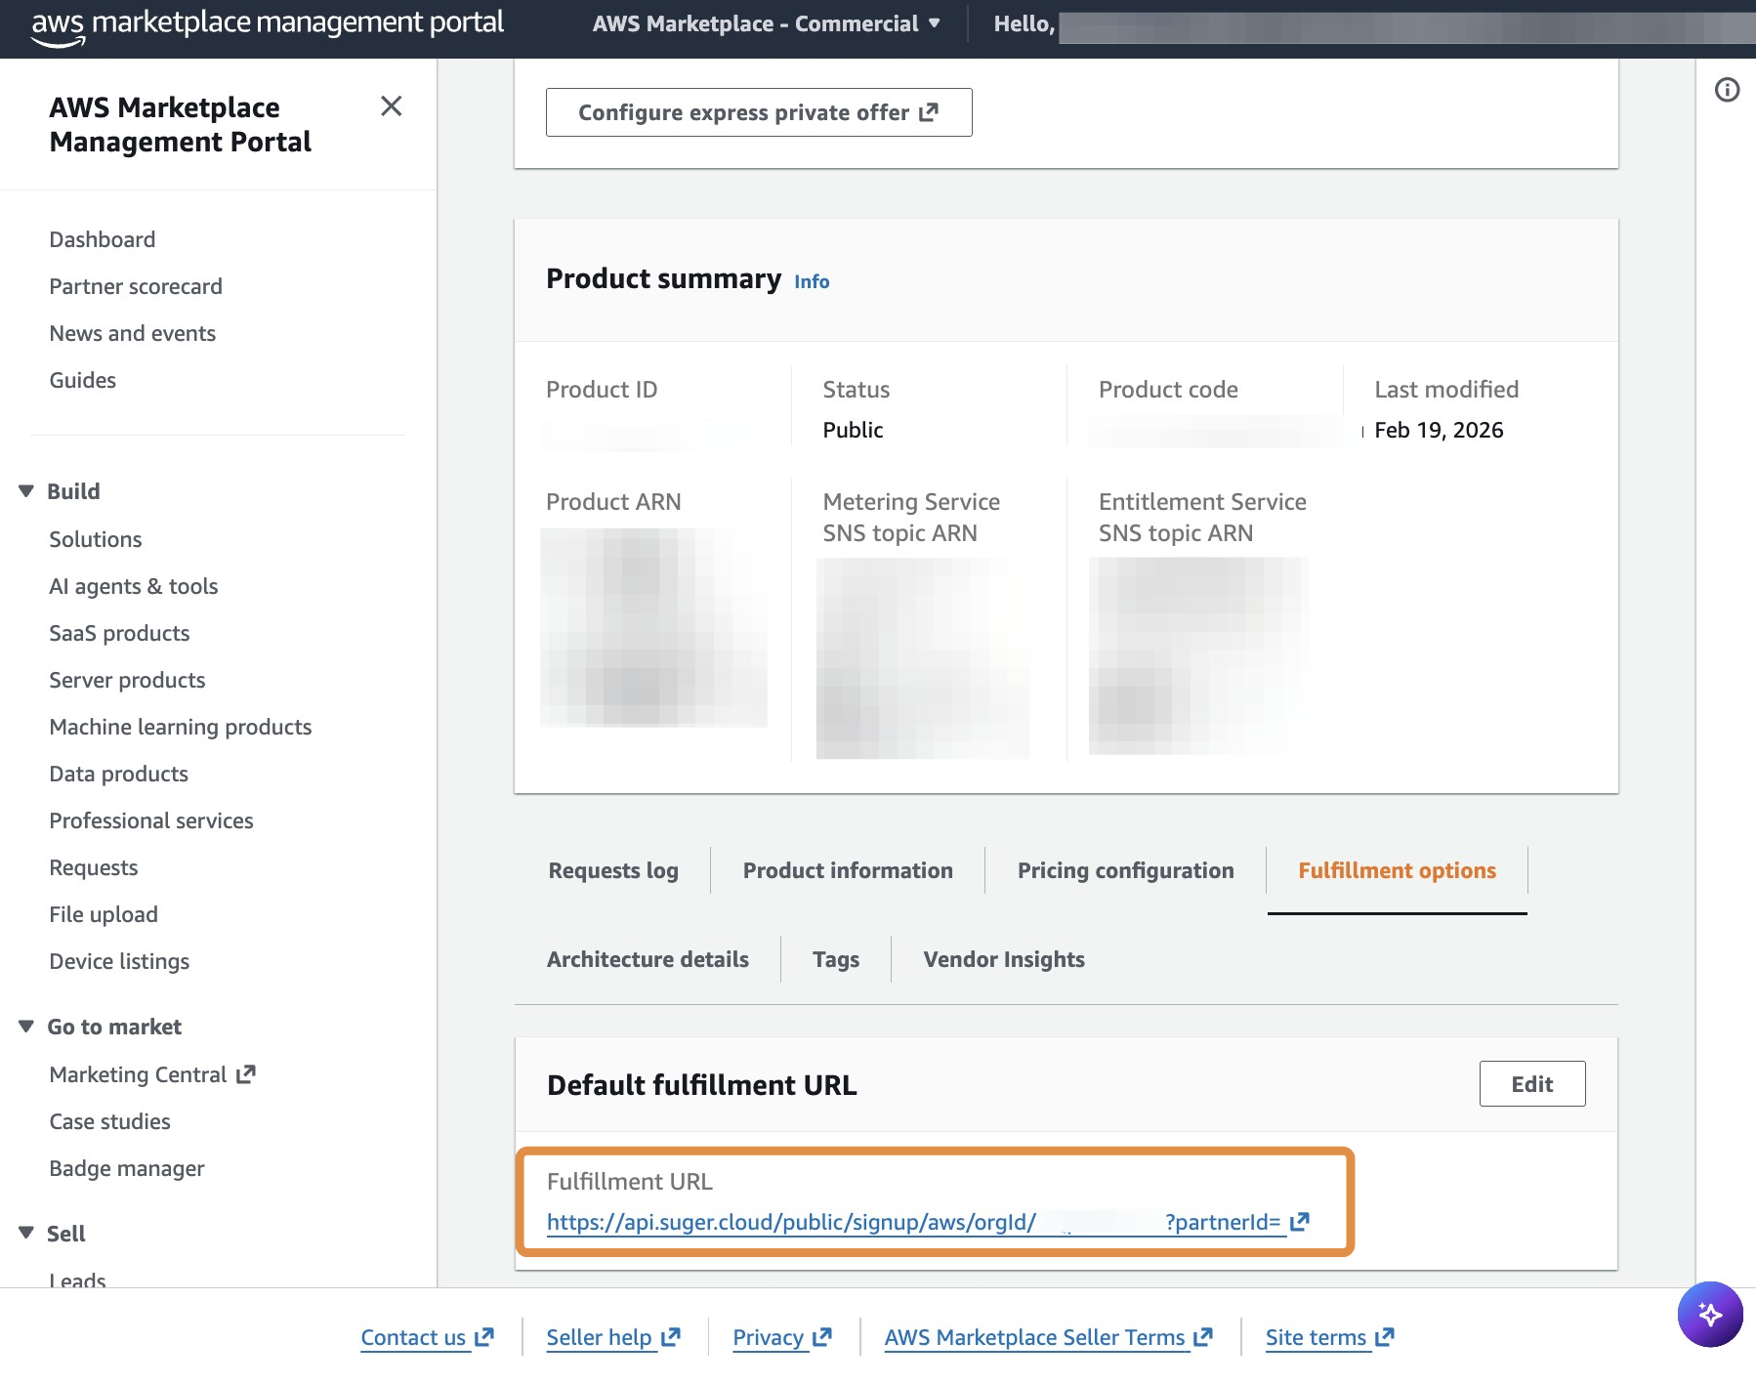
Task: Click Edit for Default fulfillment URL
Action: [x=1532, y=1083]
